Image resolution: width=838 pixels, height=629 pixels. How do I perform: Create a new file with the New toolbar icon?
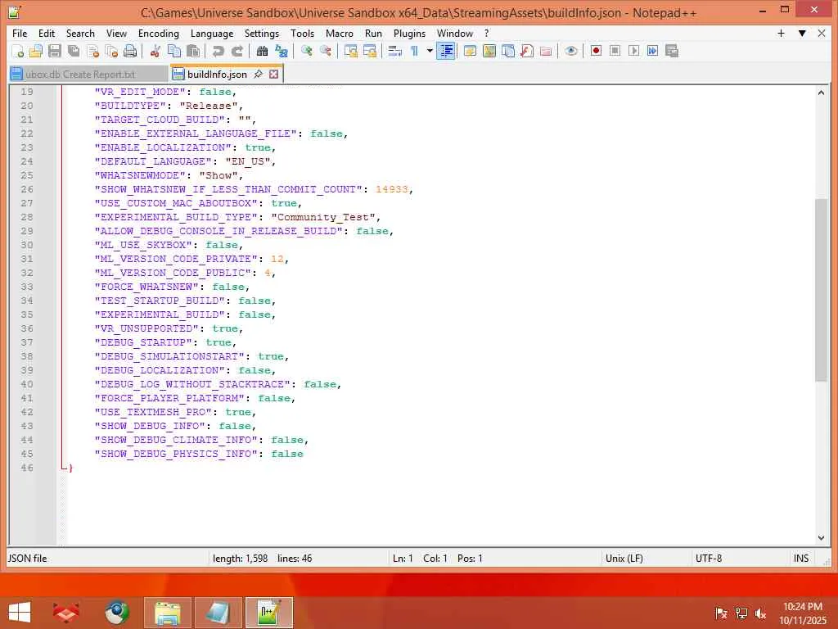(x=17, y=51)
